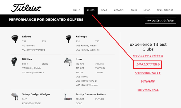The image size is (181, 108).
Task: Select the SM7 wedge link
Action: click(x=24, y=99)
